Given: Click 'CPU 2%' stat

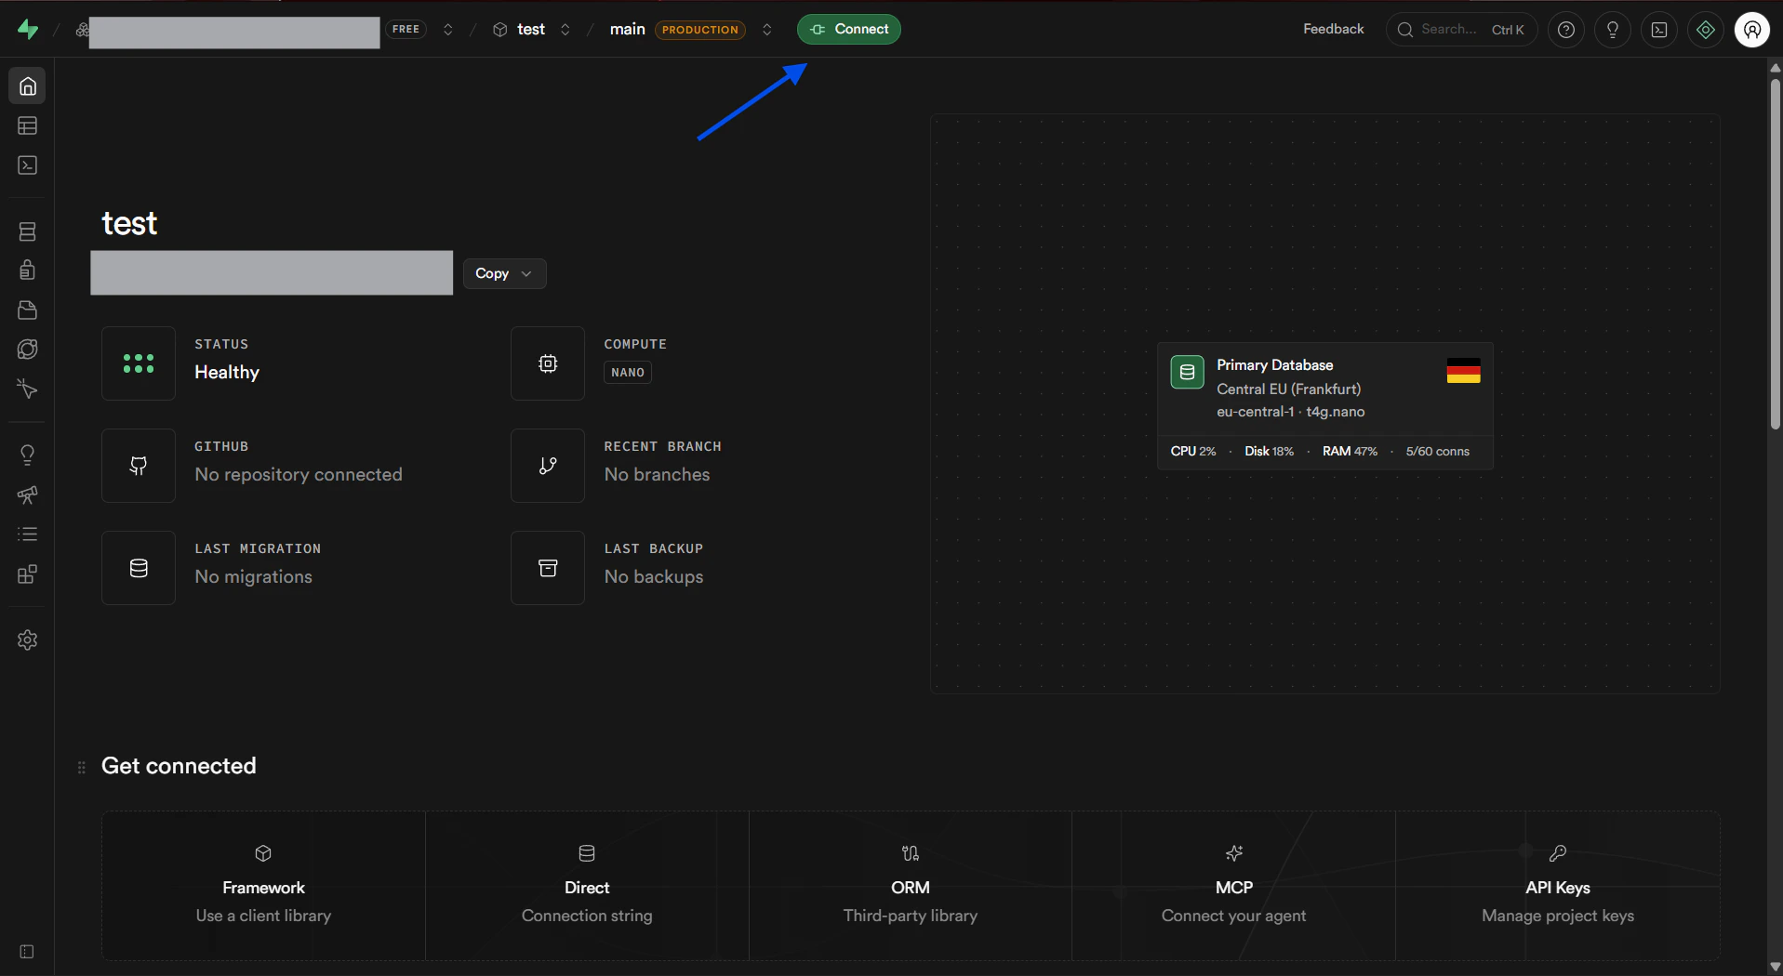Looking at the screenshot, I should 1193,452.
